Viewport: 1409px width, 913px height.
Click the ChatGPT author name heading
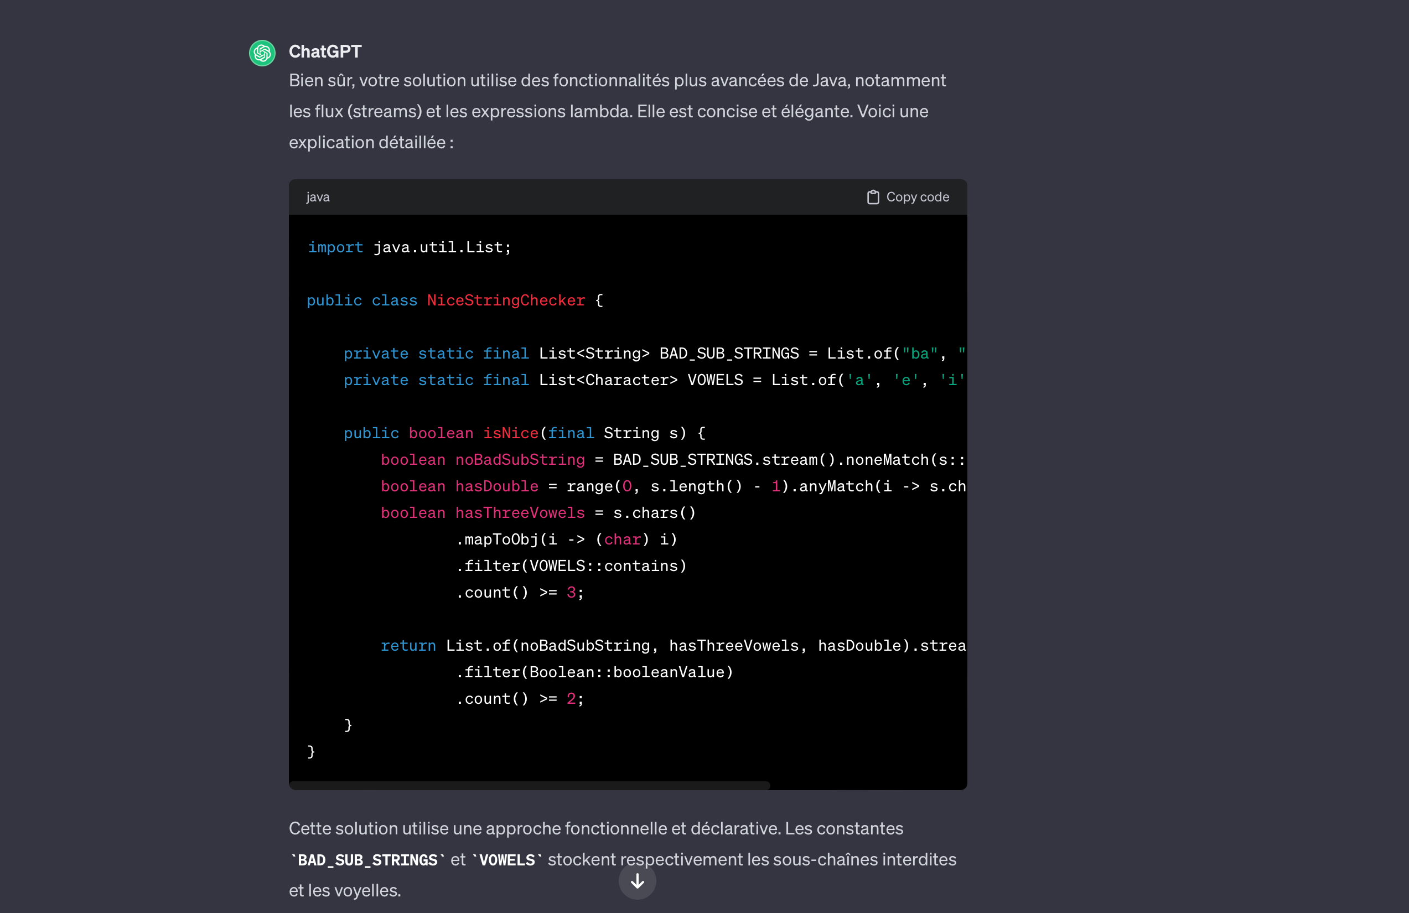325,52
